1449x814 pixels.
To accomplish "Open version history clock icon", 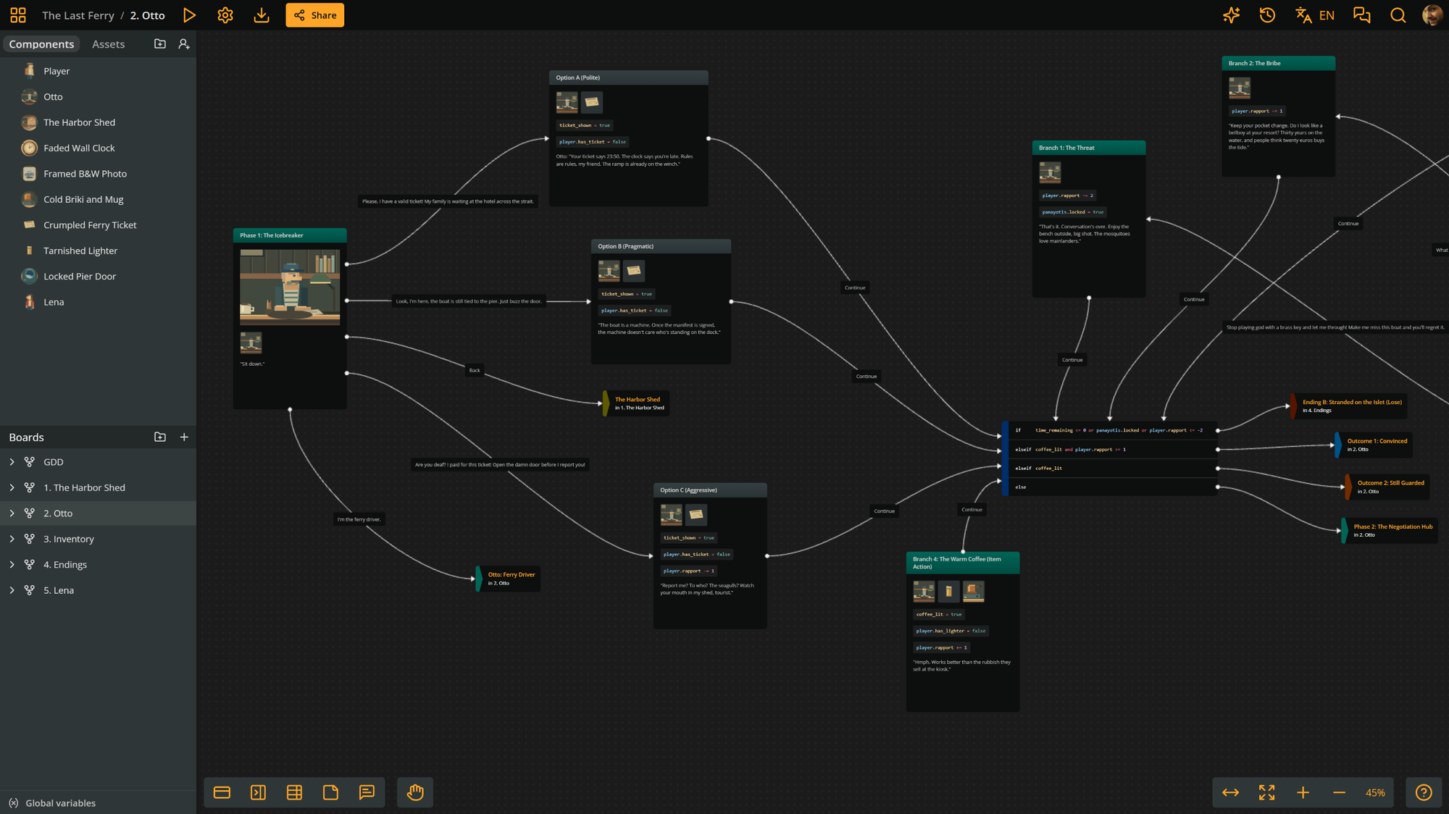I will (x=1267, y=15).
